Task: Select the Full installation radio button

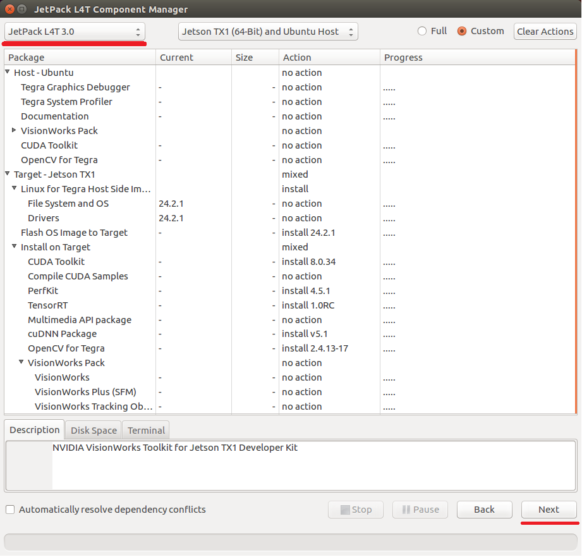Action: click(423, 31)
